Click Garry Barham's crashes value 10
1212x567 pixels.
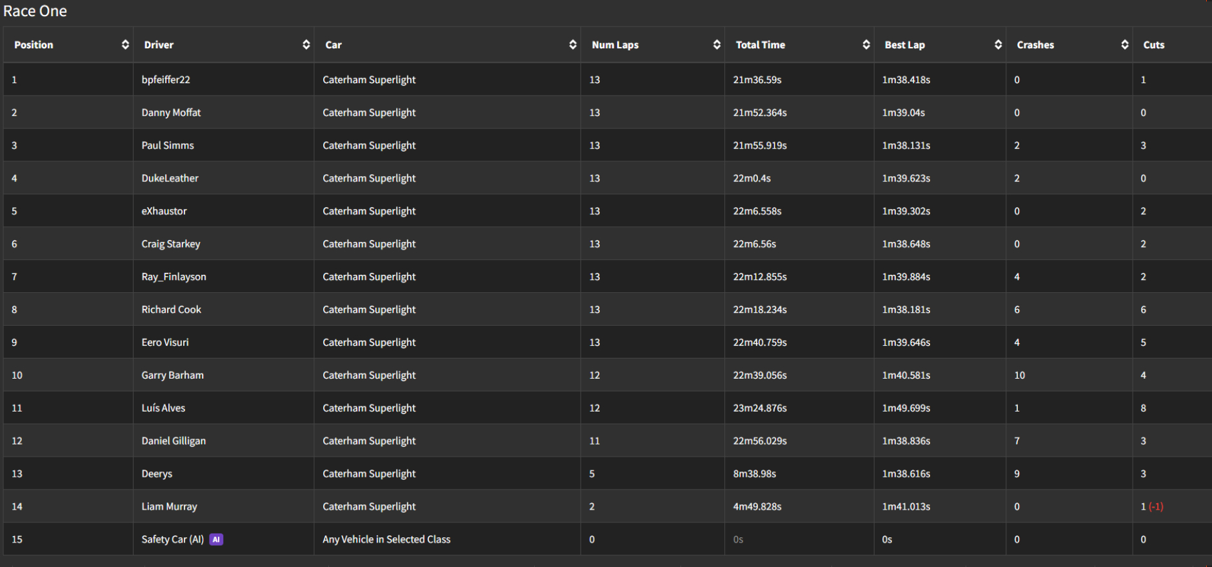click(1019, 375)
